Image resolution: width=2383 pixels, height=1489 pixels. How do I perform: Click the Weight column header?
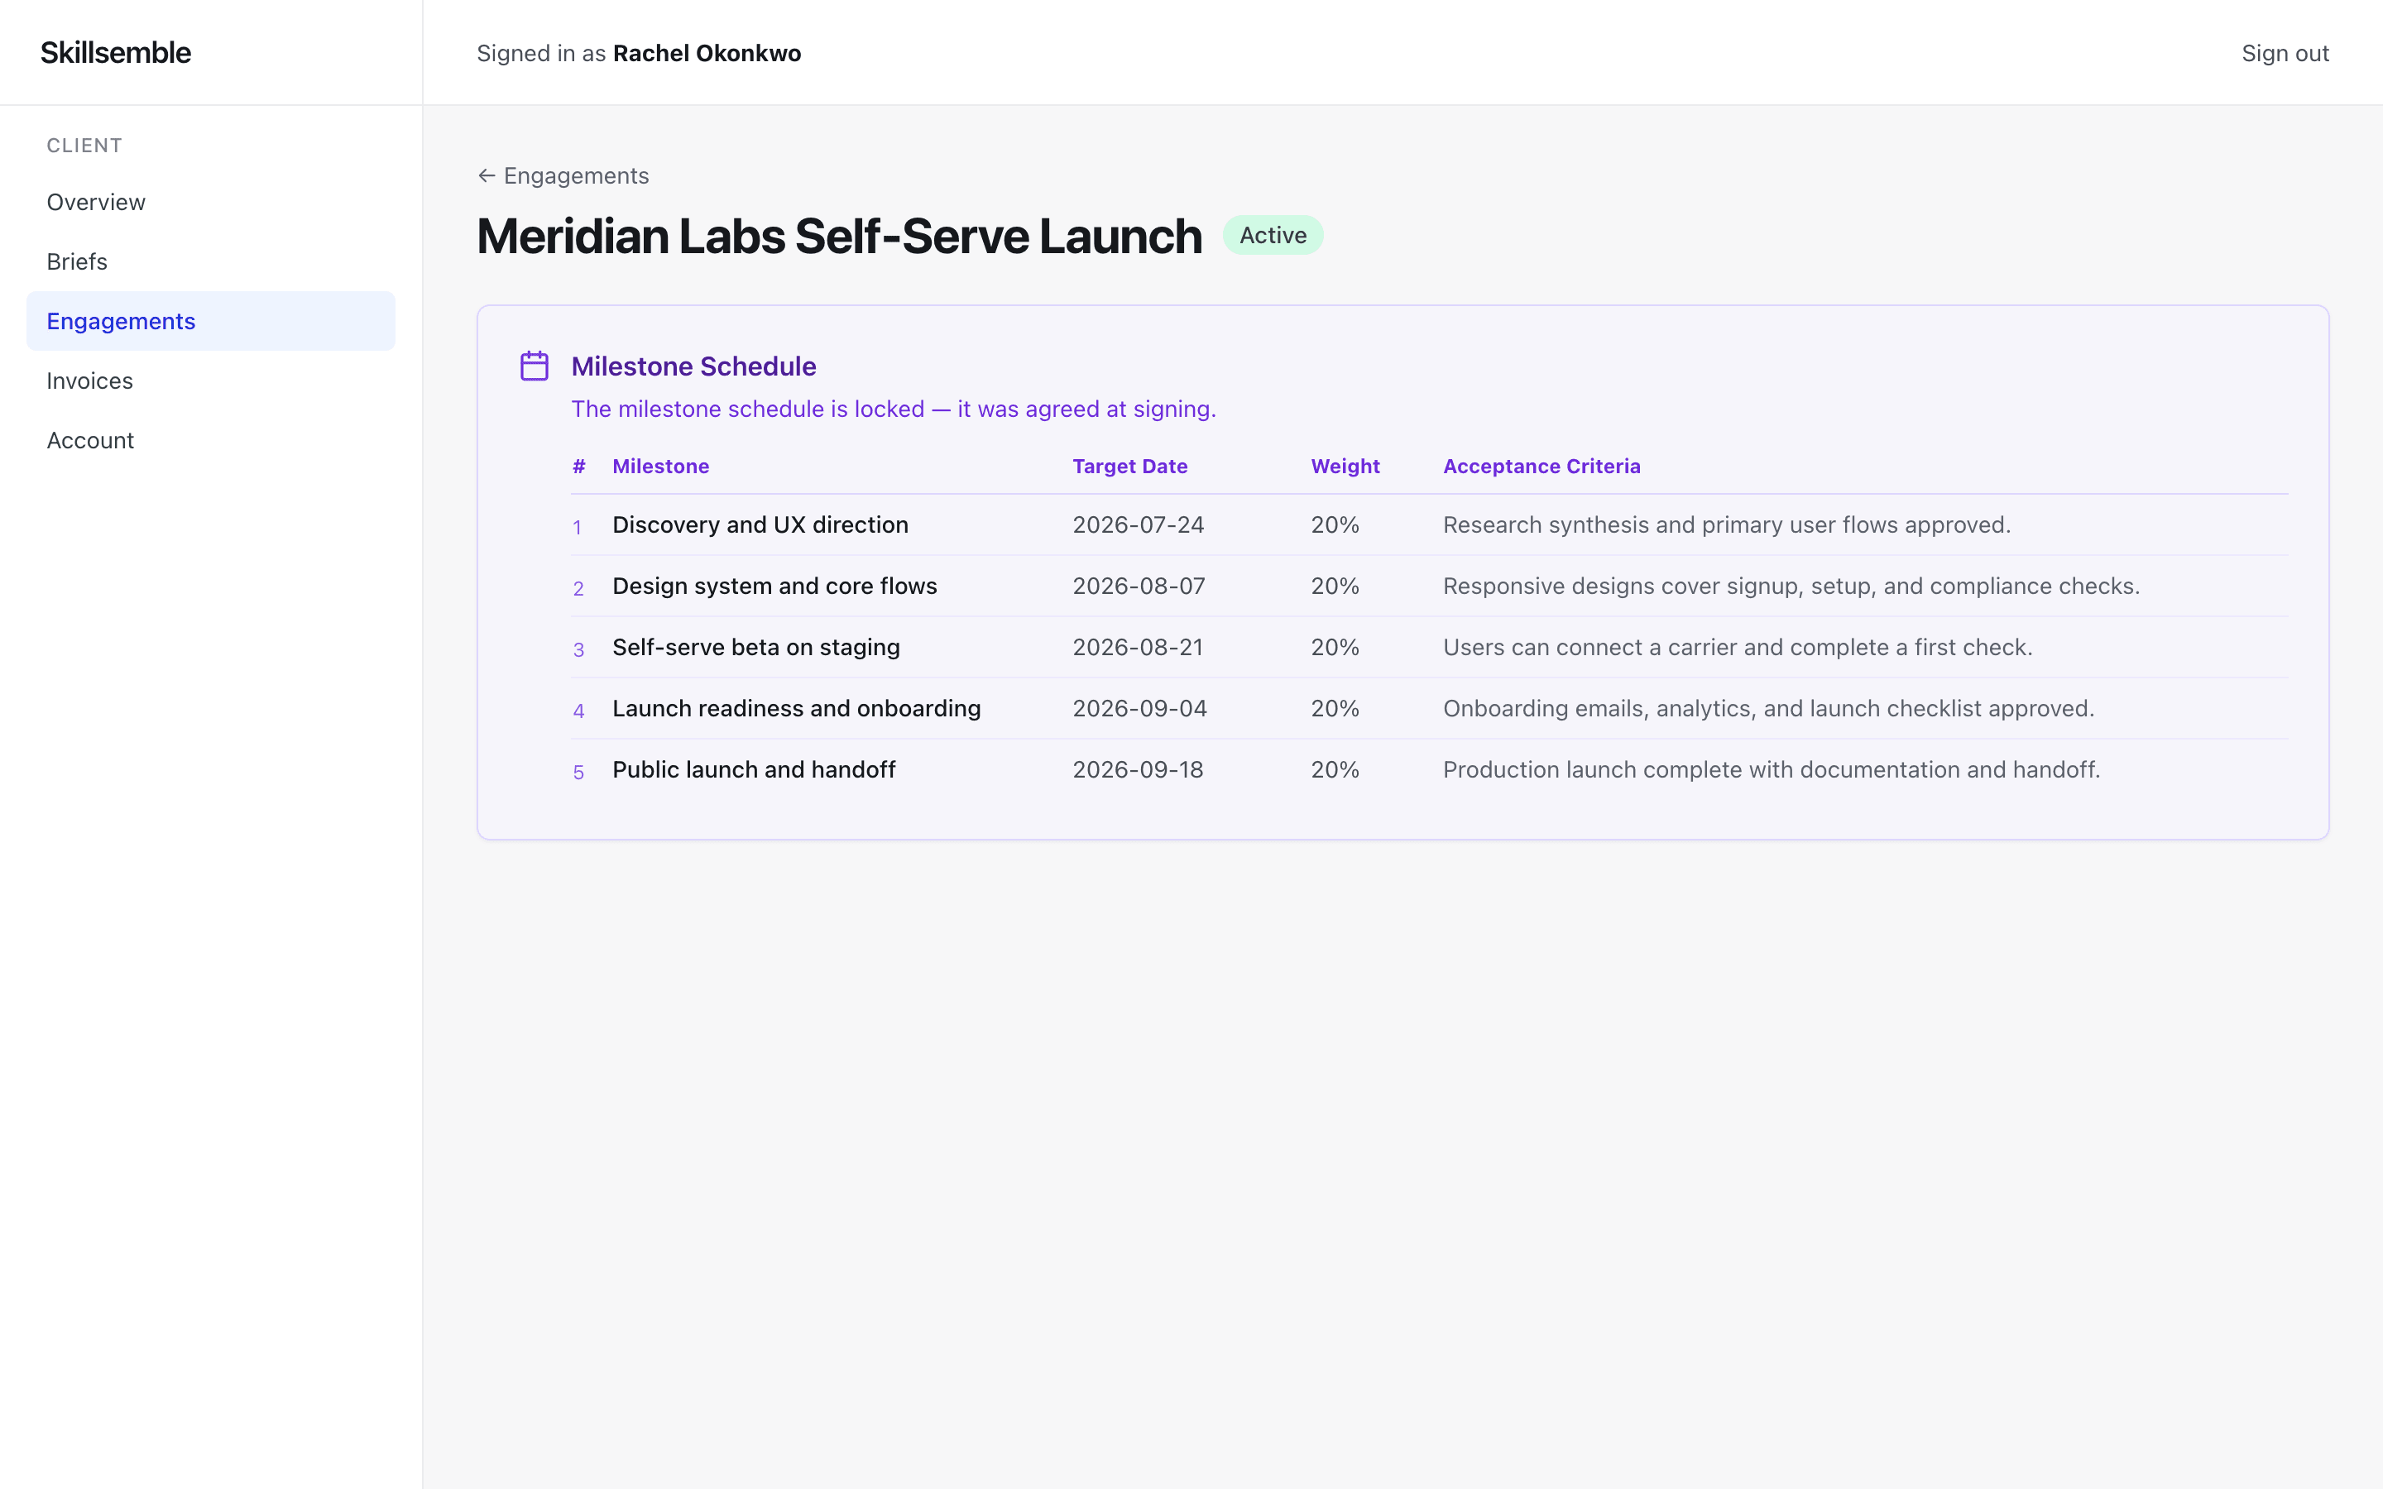click(1345, 466)
